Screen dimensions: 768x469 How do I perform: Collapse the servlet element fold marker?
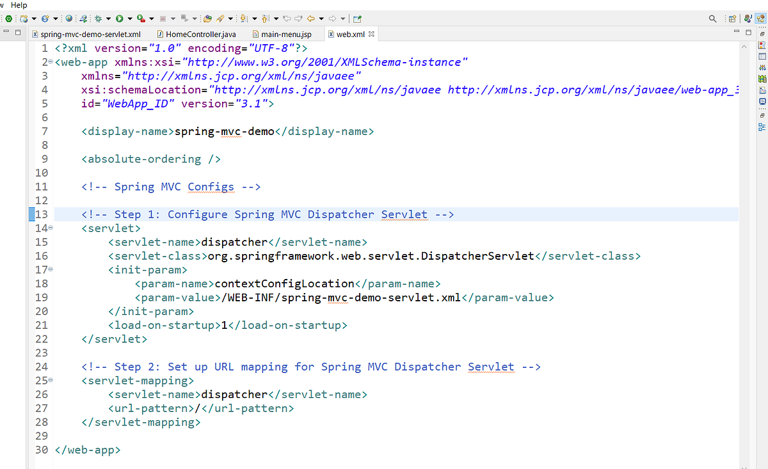click(x=50, y=228)
